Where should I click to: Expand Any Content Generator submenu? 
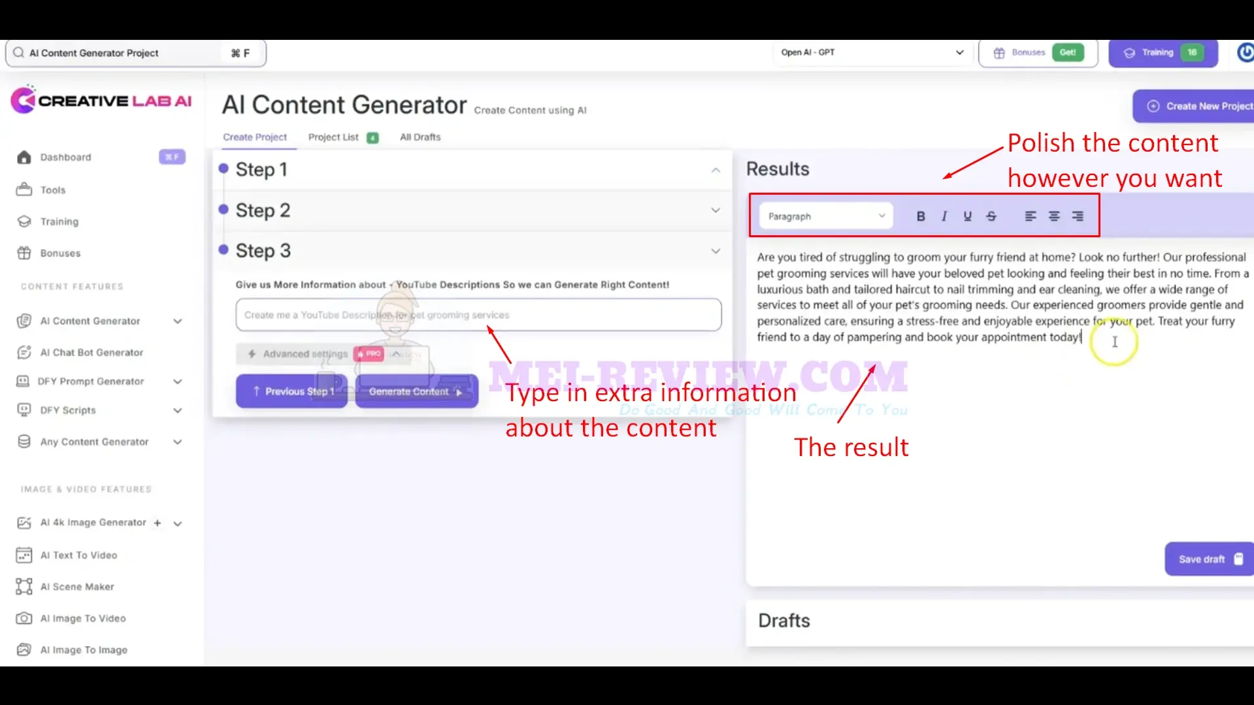[x=178, y=442]
